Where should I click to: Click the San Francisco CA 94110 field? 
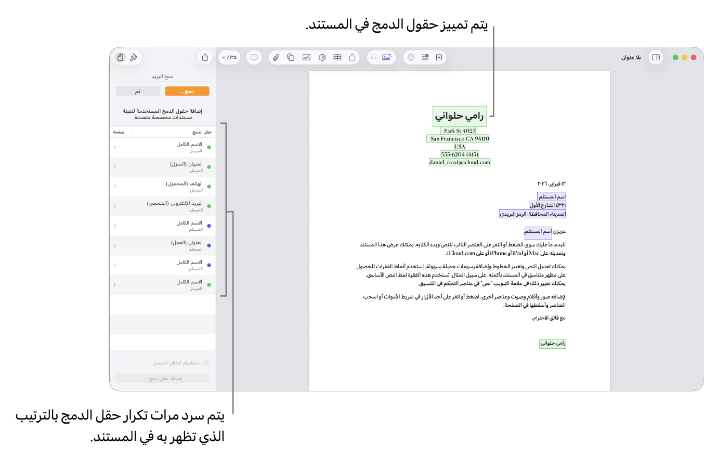click(x=458, y=139)
